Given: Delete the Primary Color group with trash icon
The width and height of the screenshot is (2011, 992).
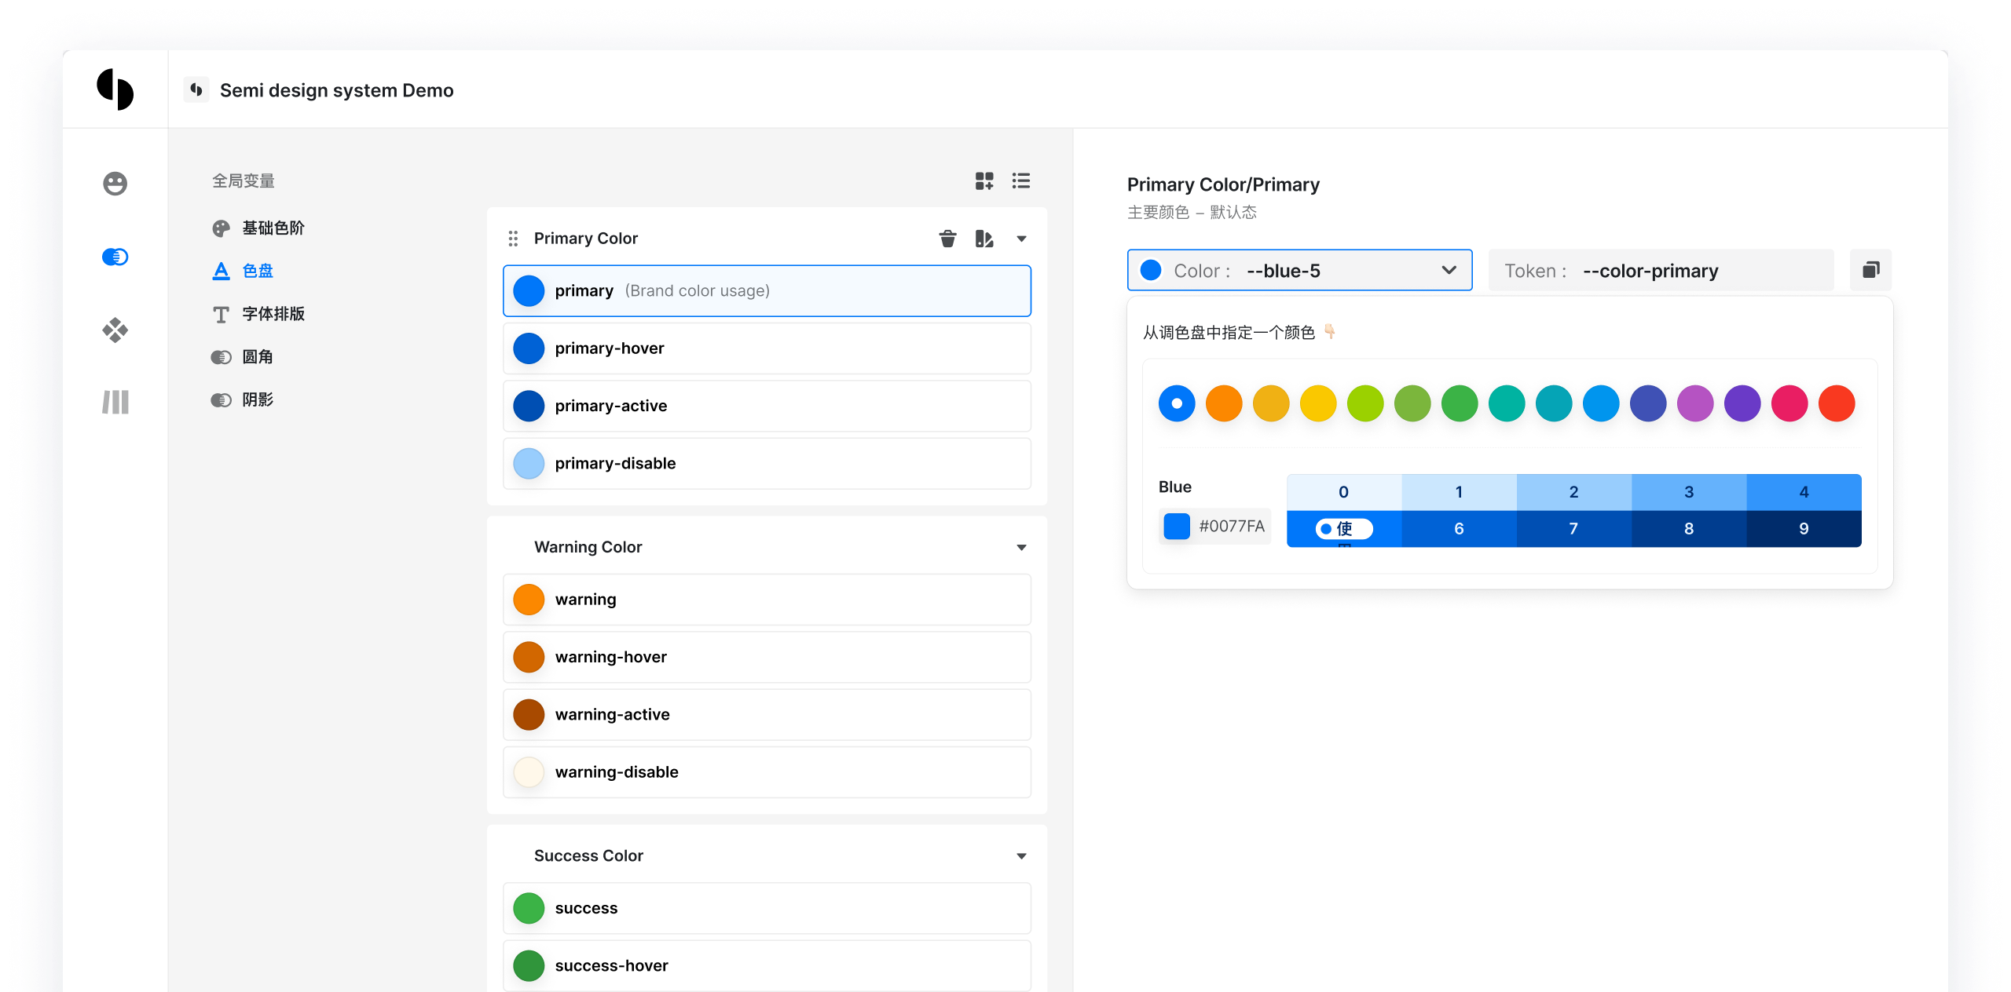Looking at the screenshot, I should pyautogui.click(x=947, y=239).
